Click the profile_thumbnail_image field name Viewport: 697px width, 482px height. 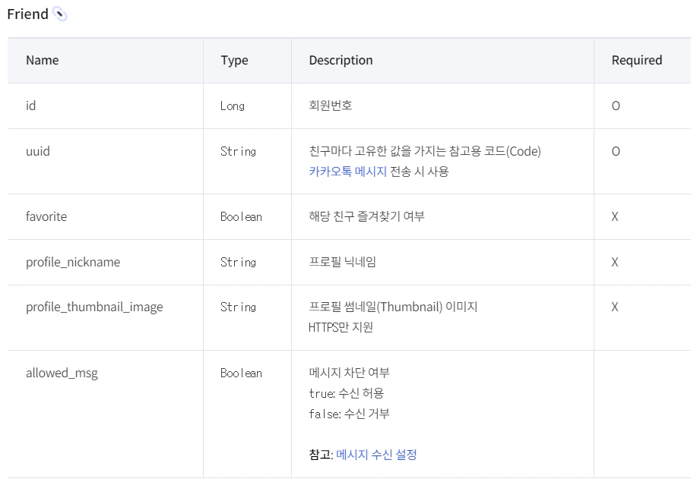(x=94, y=307)
